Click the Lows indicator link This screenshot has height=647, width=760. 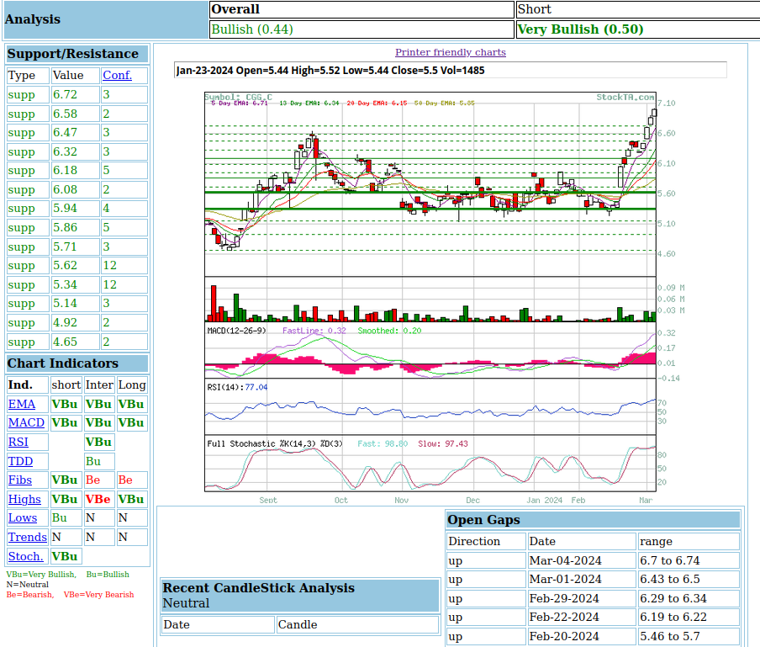(23, 517)
